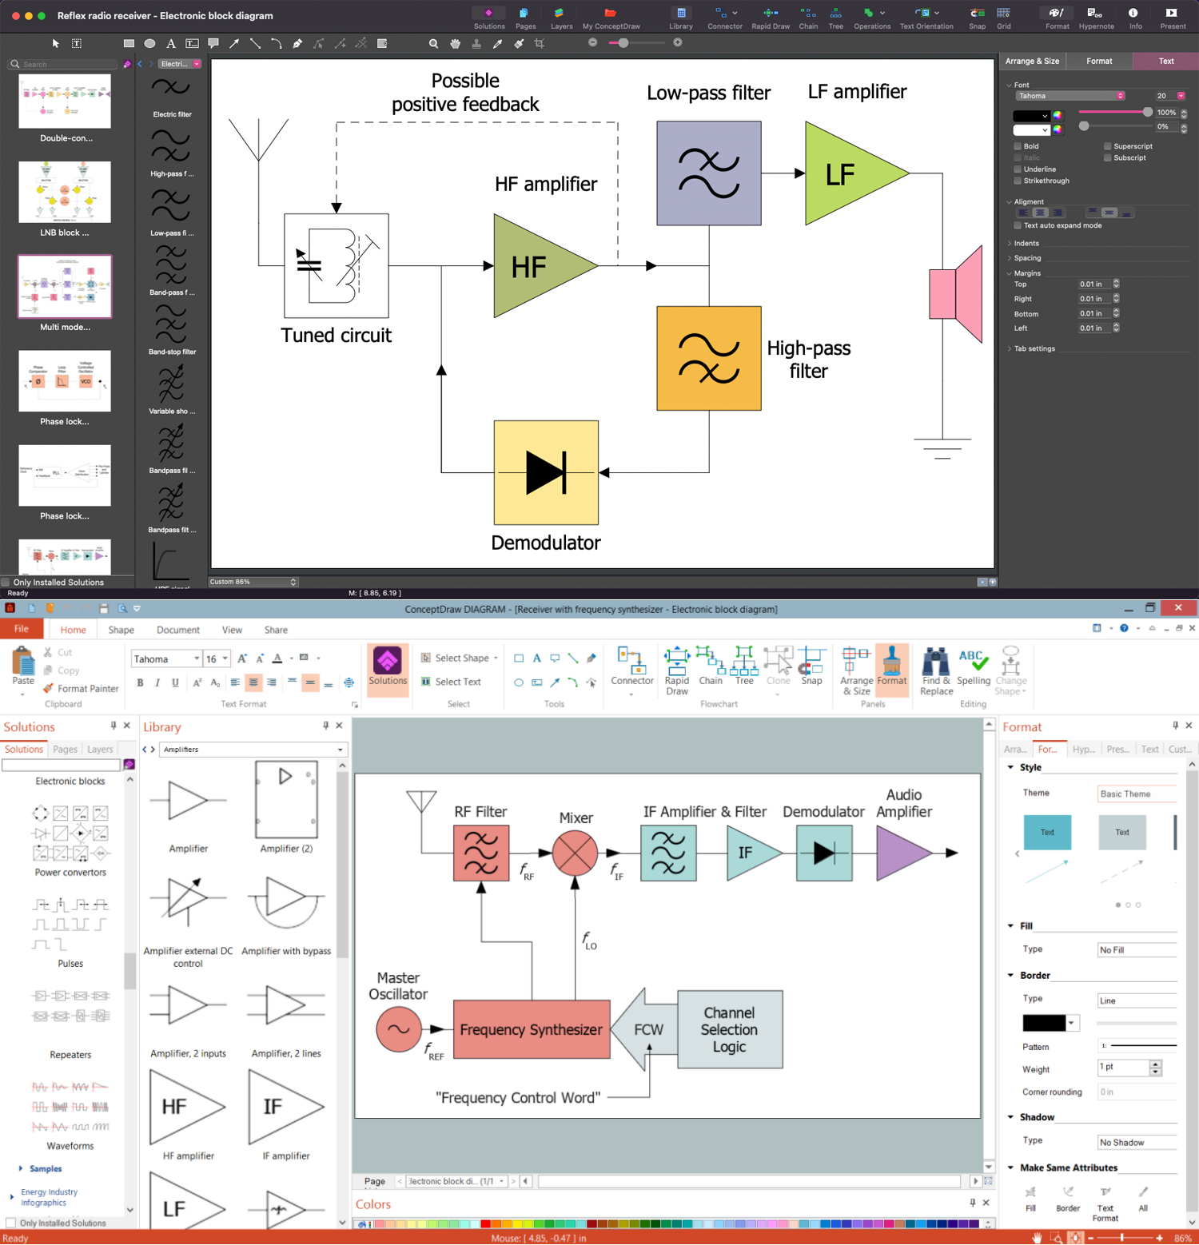
Task: Click Format Painter in the ribbon
Action: click(81, 688)
